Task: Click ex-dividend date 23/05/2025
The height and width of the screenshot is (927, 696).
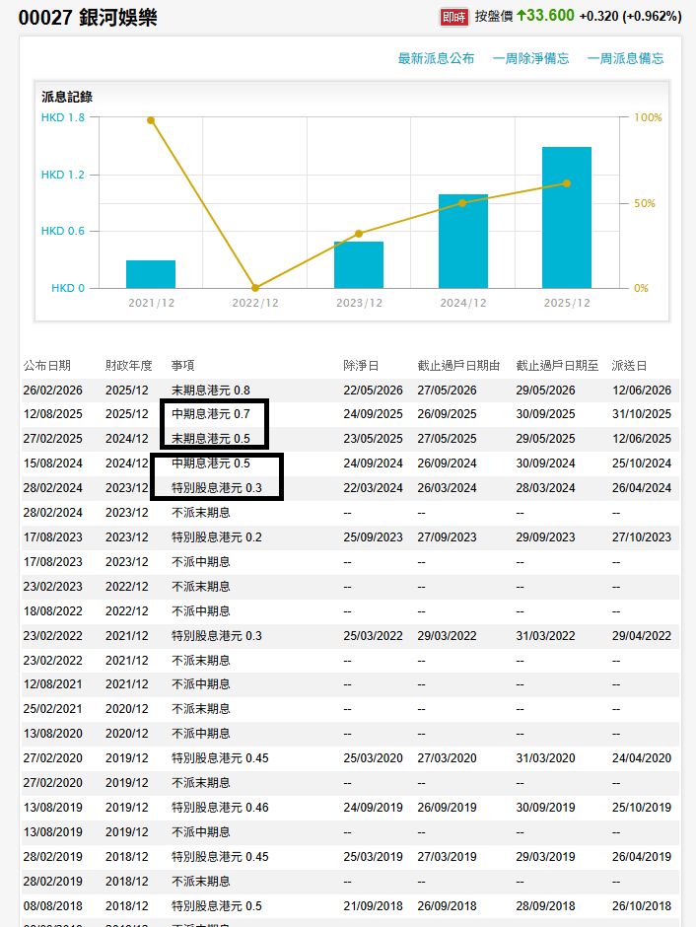Action: (373, 439)
